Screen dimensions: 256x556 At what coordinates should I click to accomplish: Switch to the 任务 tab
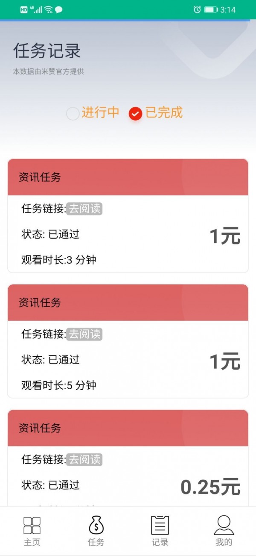click(96, 530)
